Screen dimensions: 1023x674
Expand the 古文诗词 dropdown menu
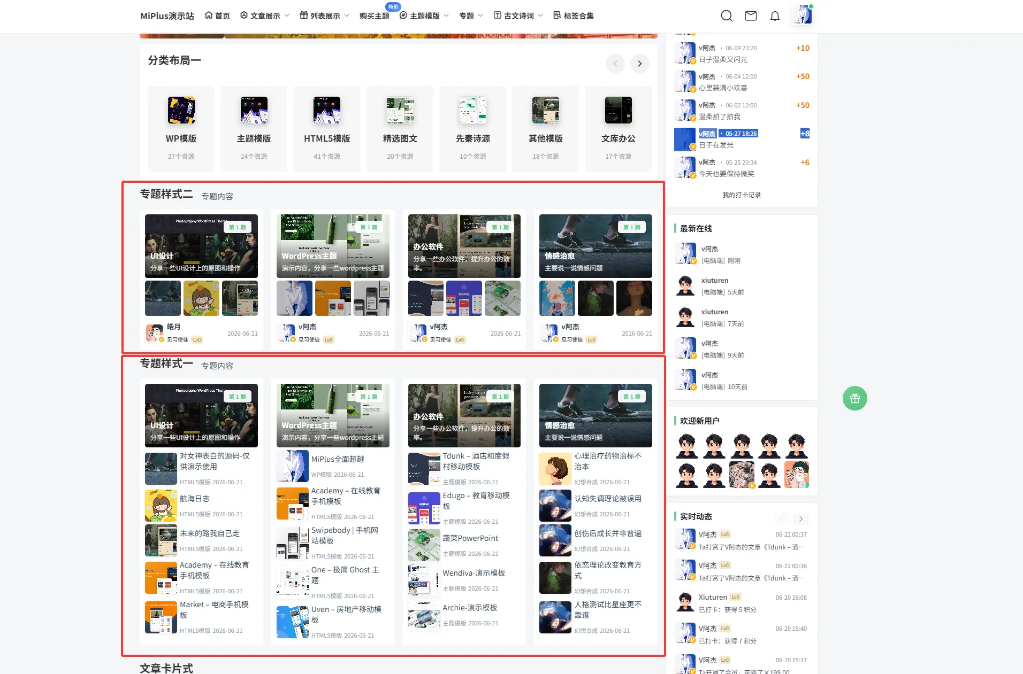[x=518, y=16]
